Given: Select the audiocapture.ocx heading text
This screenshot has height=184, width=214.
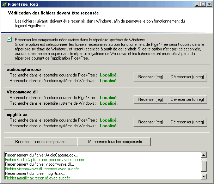Looking at the screenshot, I should (x=24, y=69).
